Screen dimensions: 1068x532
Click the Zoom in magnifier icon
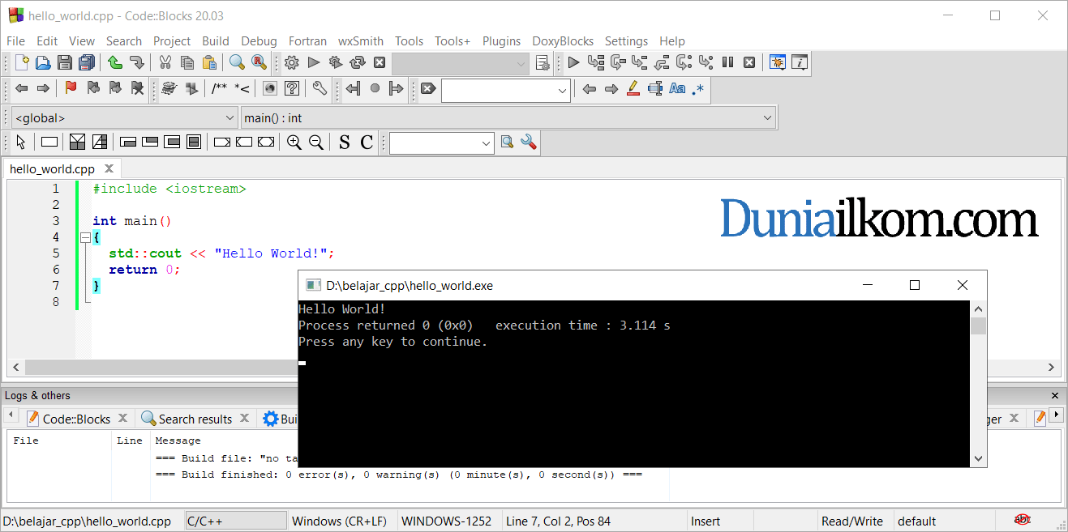[x=294, y=143]
